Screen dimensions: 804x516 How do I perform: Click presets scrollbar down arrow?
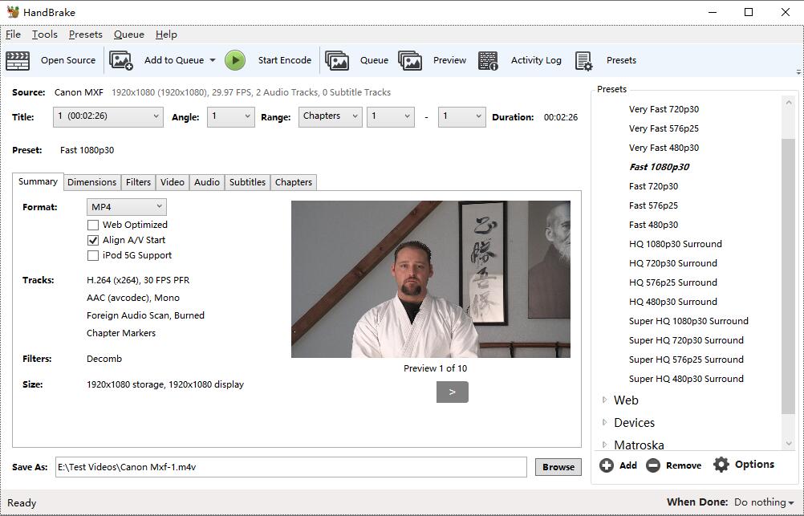click(x=789, y=444)
